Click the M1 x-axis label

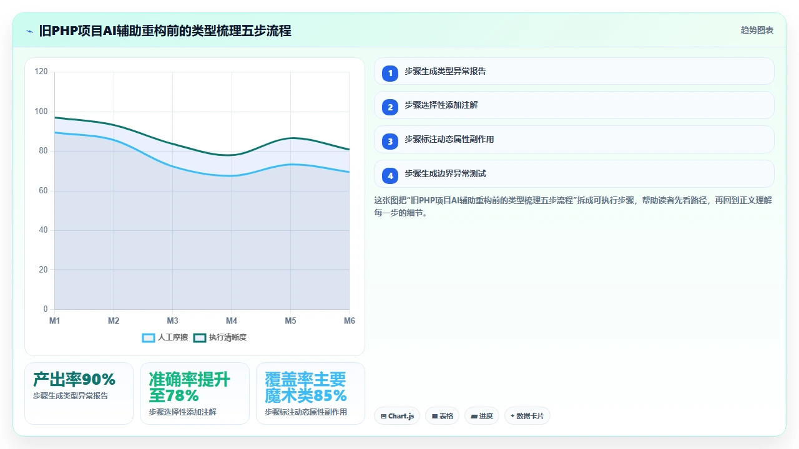tap(55, 321)
